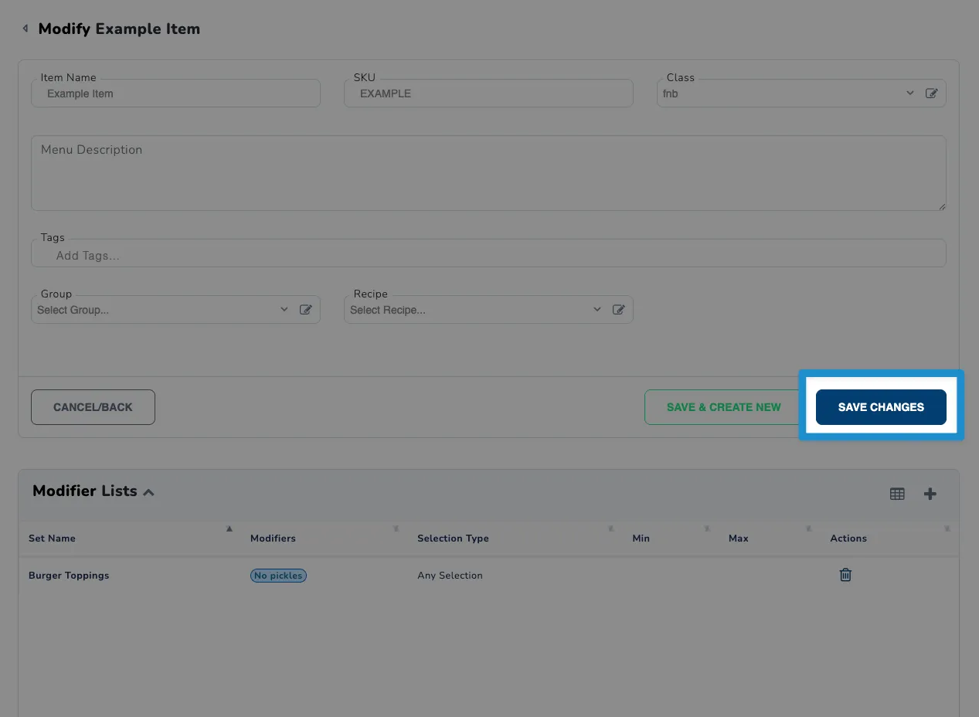979x717 pixels.
Task: Click the Selection Type column header
Action: pos(453,539)
